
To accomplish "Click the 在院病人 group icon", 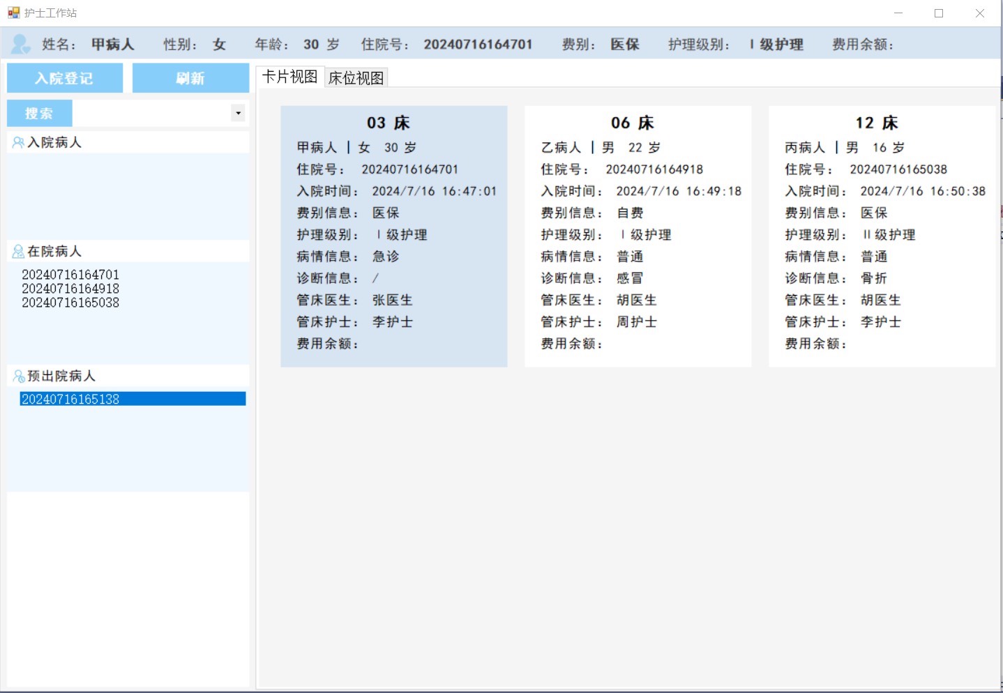I will (x=18, y=252).
